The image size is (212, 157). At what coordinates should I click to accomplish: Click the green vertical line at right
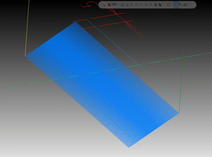pyautogui.click(x=182, y=80)
